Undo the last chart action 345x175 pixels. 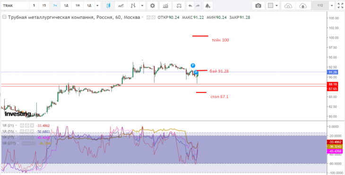pos(190,6)
